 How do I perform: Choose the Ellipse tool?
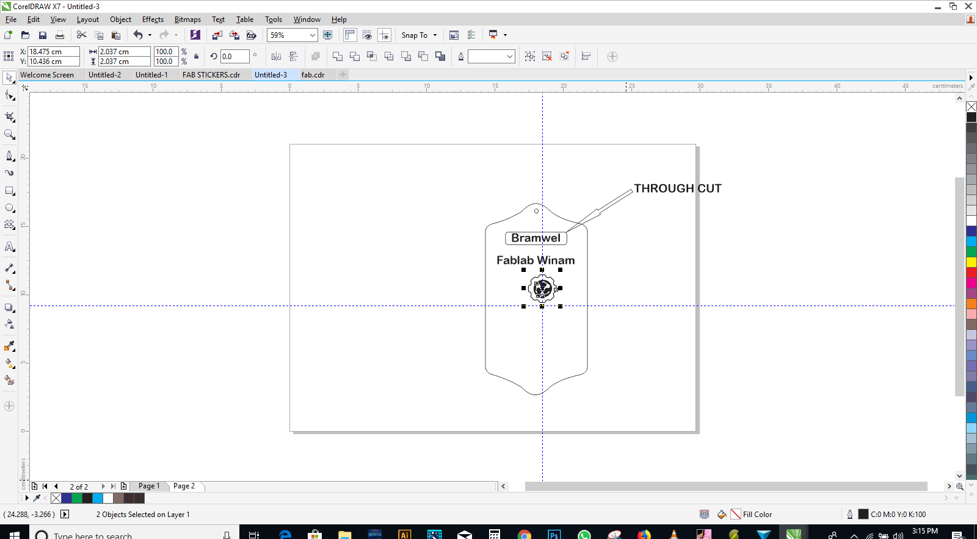(9, 208)
